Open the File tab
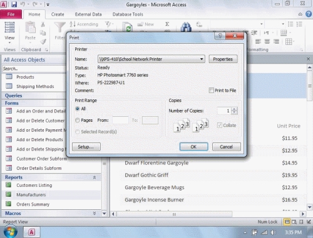The height and width of the screenshot is (238, 313). pos(11,14)
